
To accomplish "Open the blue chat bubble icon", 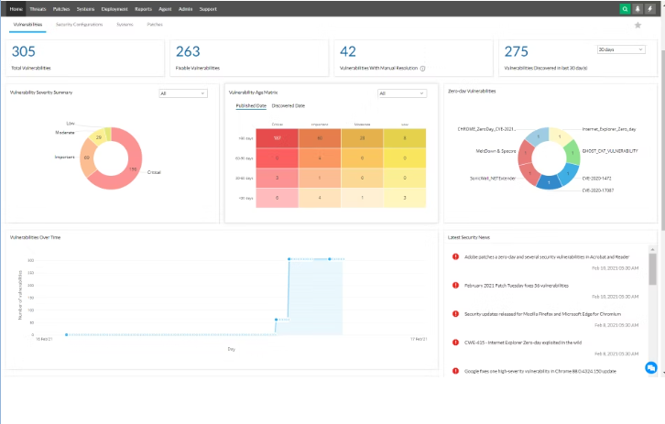I will coord(650,367).
